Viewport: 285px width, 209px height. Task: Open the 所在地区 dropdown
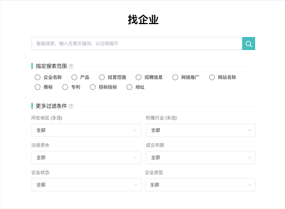tap(86, 130)
